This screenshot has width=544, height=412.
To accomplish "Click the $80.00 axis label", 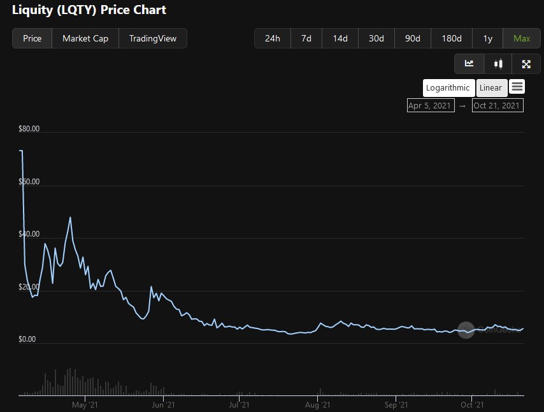I will 29,129.
